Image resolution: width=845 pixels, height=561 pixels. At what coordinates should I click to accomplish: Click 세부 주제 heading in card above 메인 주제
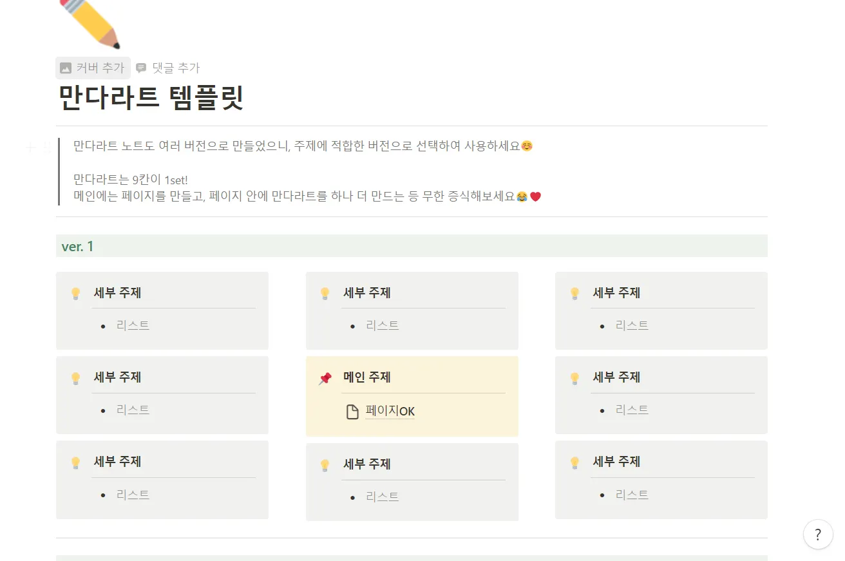(367, 292)
